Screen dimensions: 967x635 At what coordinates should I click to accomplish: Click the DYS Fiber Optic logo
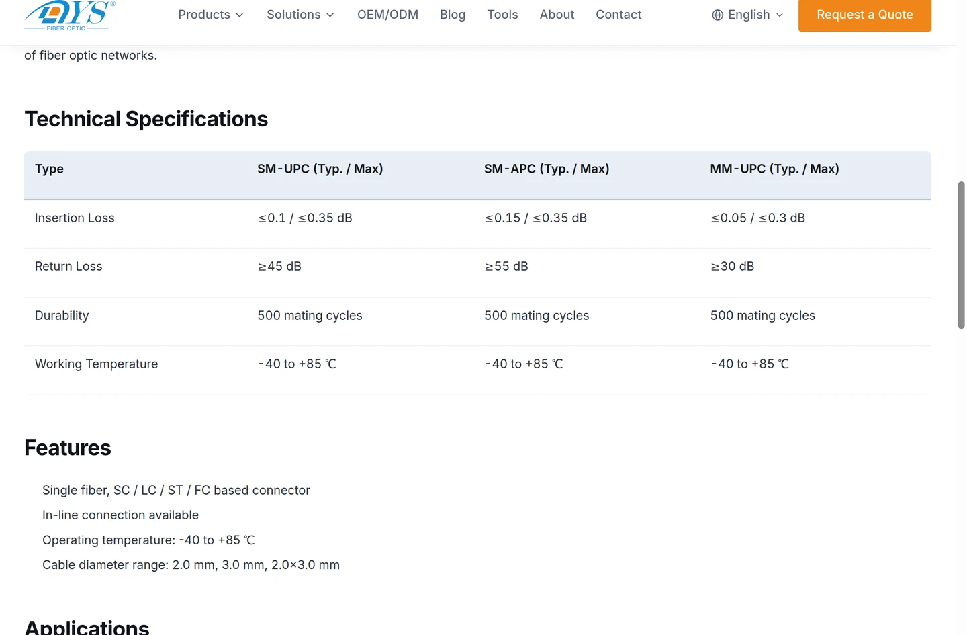70,15
